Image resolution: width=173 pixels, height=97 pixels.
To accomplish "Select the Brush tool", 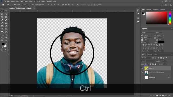I will (2, 23).
